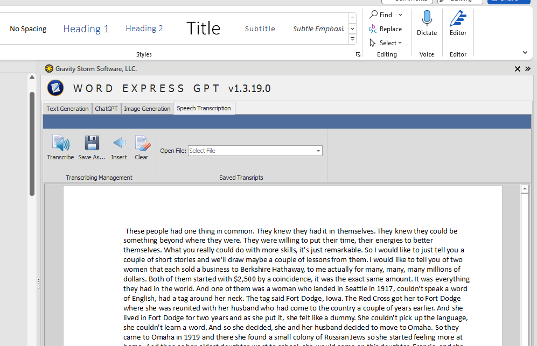Show previous row of the Styles gallery
537x346 pixels.
click(352, 18)
